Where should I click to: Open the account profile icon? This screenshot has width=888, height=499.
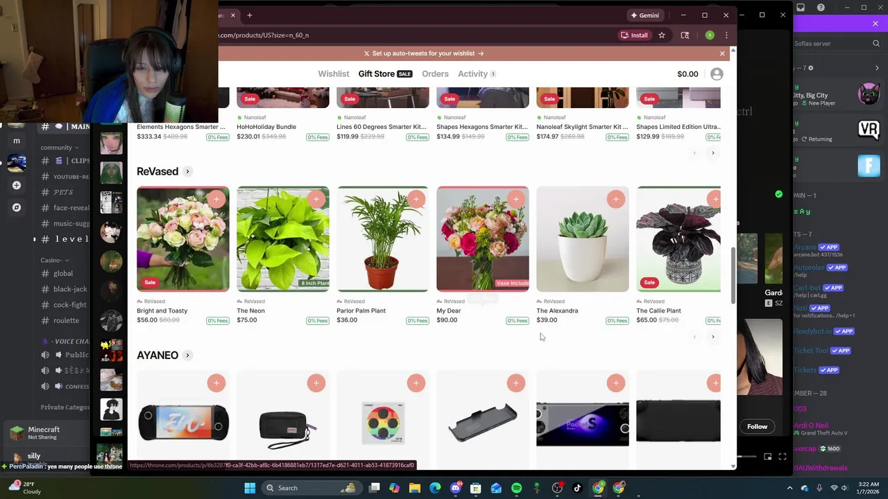[717, 74]
